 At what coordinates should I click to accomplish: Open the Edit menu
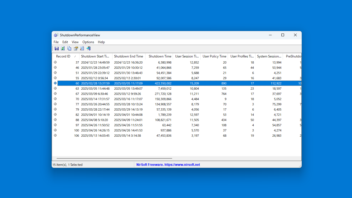65,42
